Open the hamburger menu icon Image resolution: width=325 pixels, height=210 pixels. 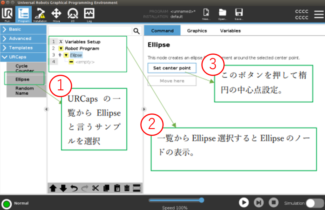pyautogui.click(x=319, y=14)
